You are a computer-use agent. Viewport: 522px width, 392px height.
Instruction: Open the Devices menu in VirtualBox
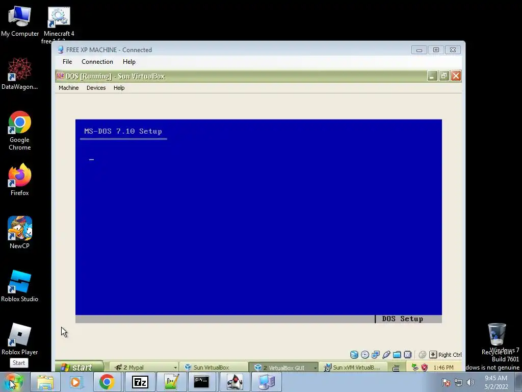(96, 88)
